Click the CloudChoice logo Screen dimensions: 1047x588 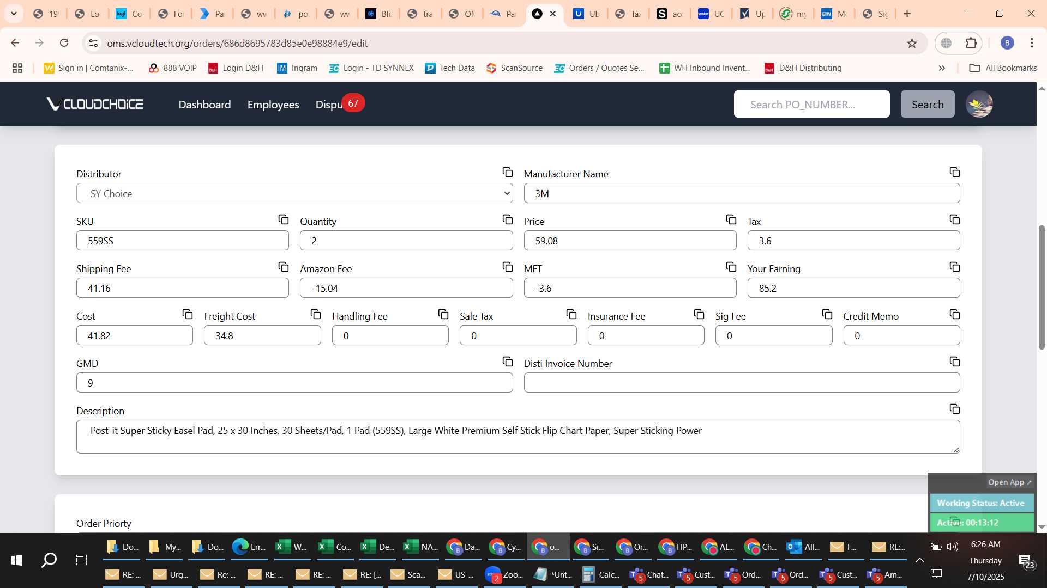pos(95,104)
